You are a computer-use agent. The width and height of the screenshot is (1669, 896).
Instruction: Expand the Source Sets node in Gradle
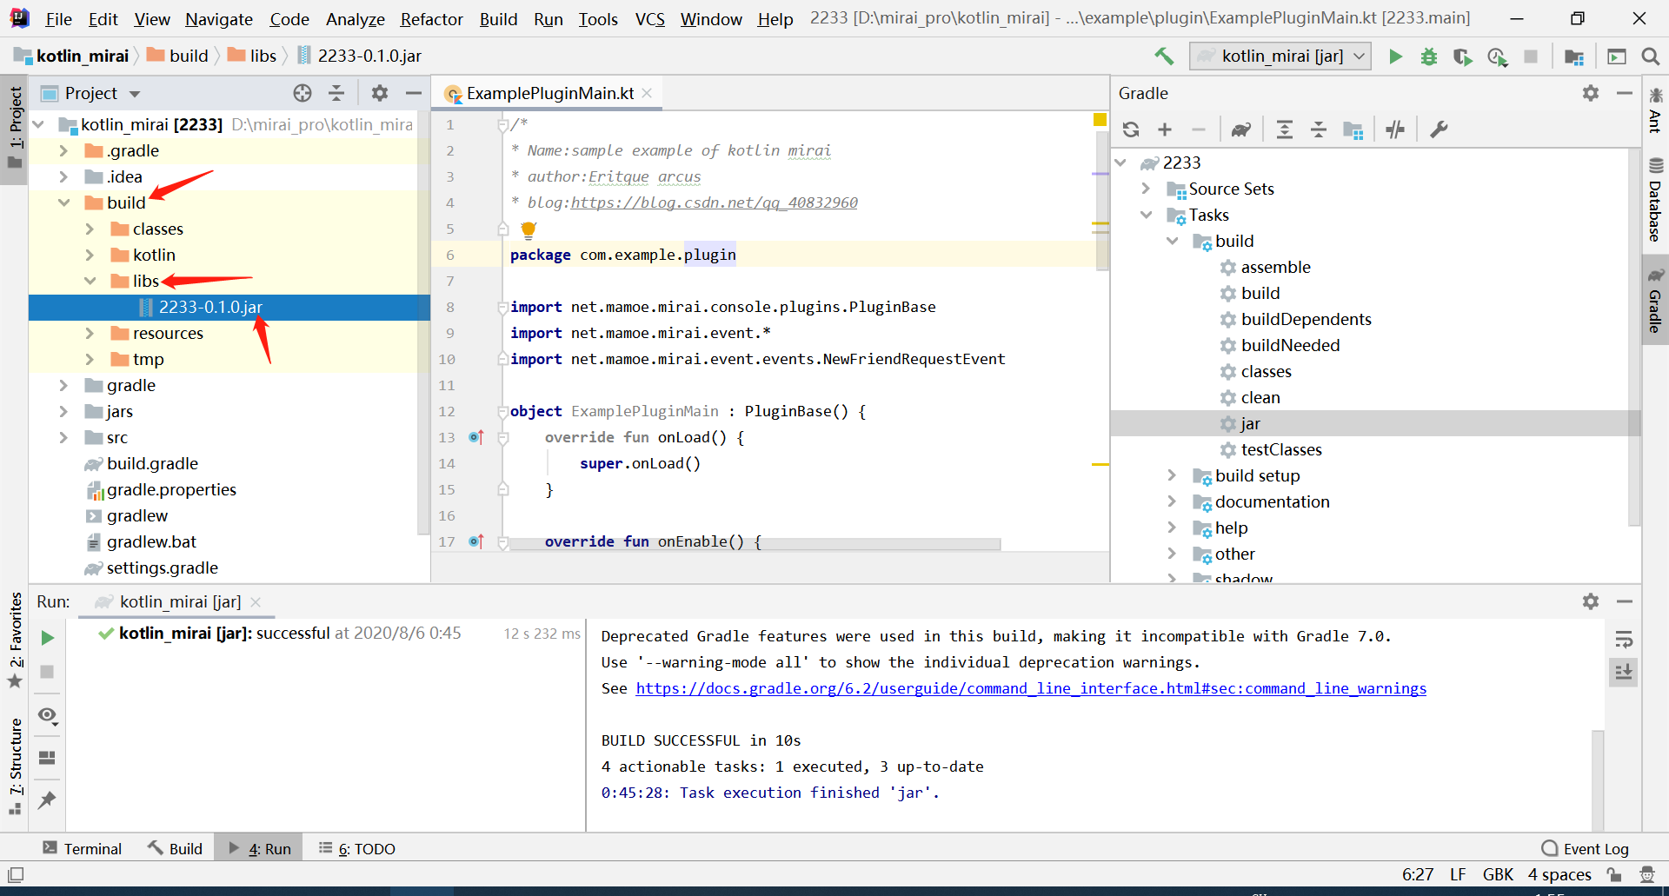click(1146, 189)
